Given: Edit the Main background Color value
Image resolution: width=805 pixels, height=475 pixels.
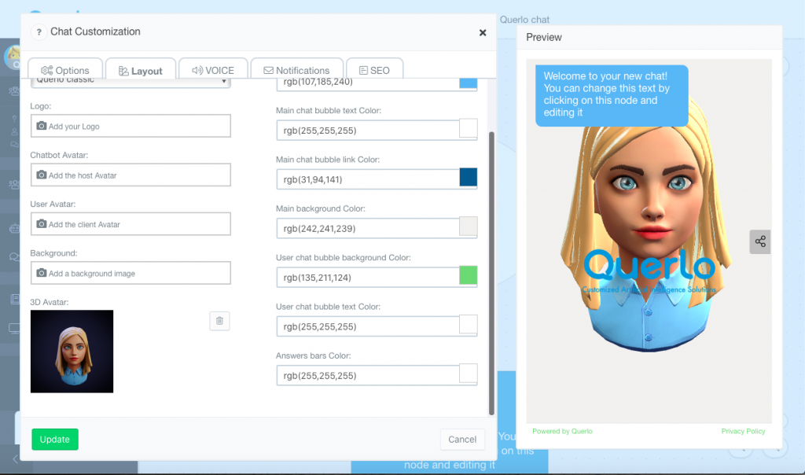Looking at the screenshot, I should pos(368,229).
